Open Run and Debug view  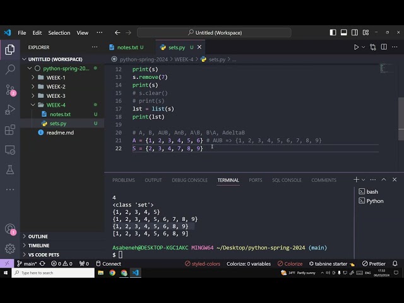[10, 110]
